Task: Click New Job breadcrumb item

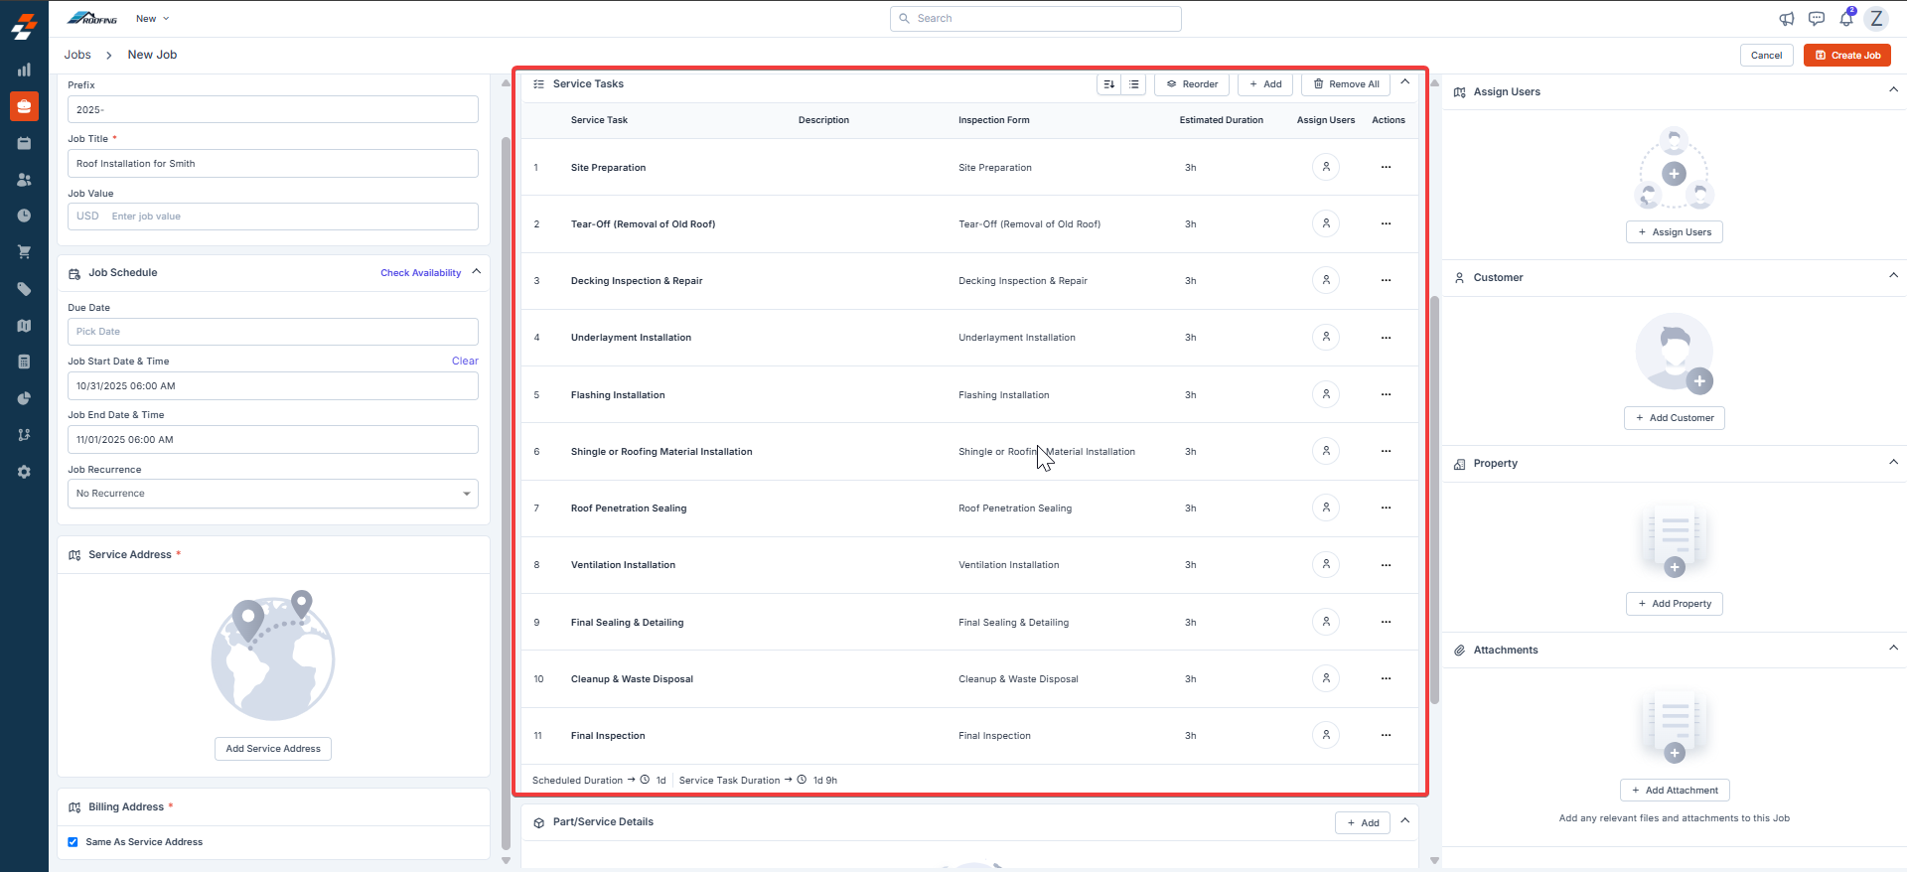Action: (152, 55)
